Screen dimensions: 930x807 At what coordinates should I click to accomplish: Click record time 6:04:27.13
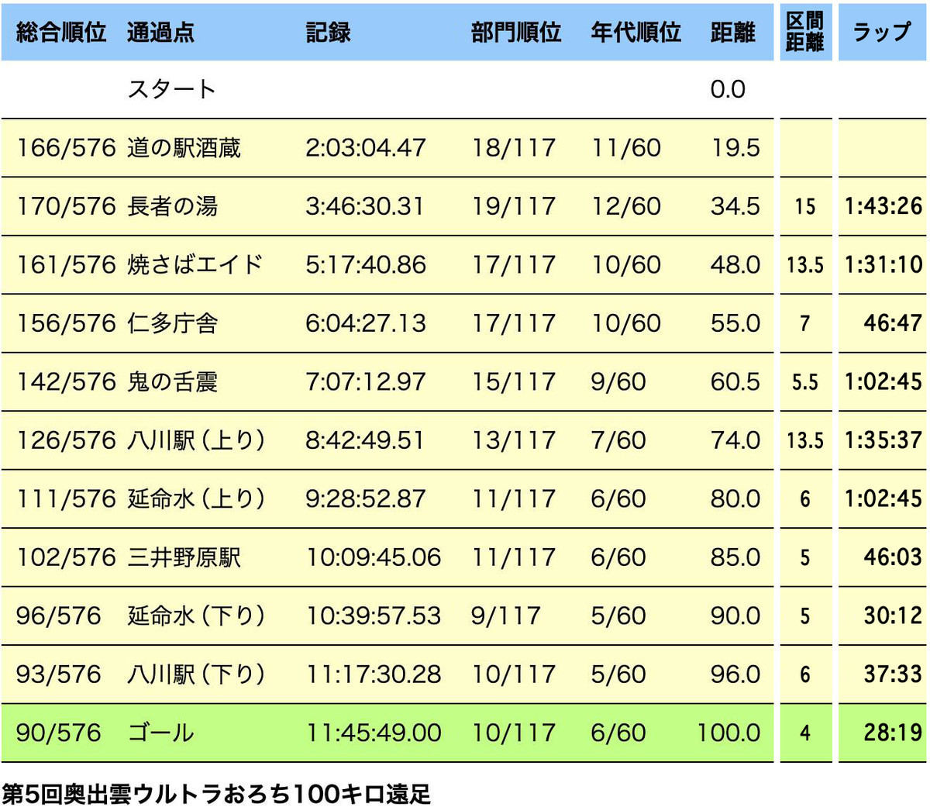(x=366, y=323)
